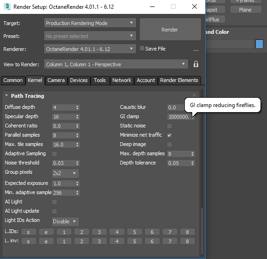
Task: Open the Preset dropdown
Action: coord(90,36)
